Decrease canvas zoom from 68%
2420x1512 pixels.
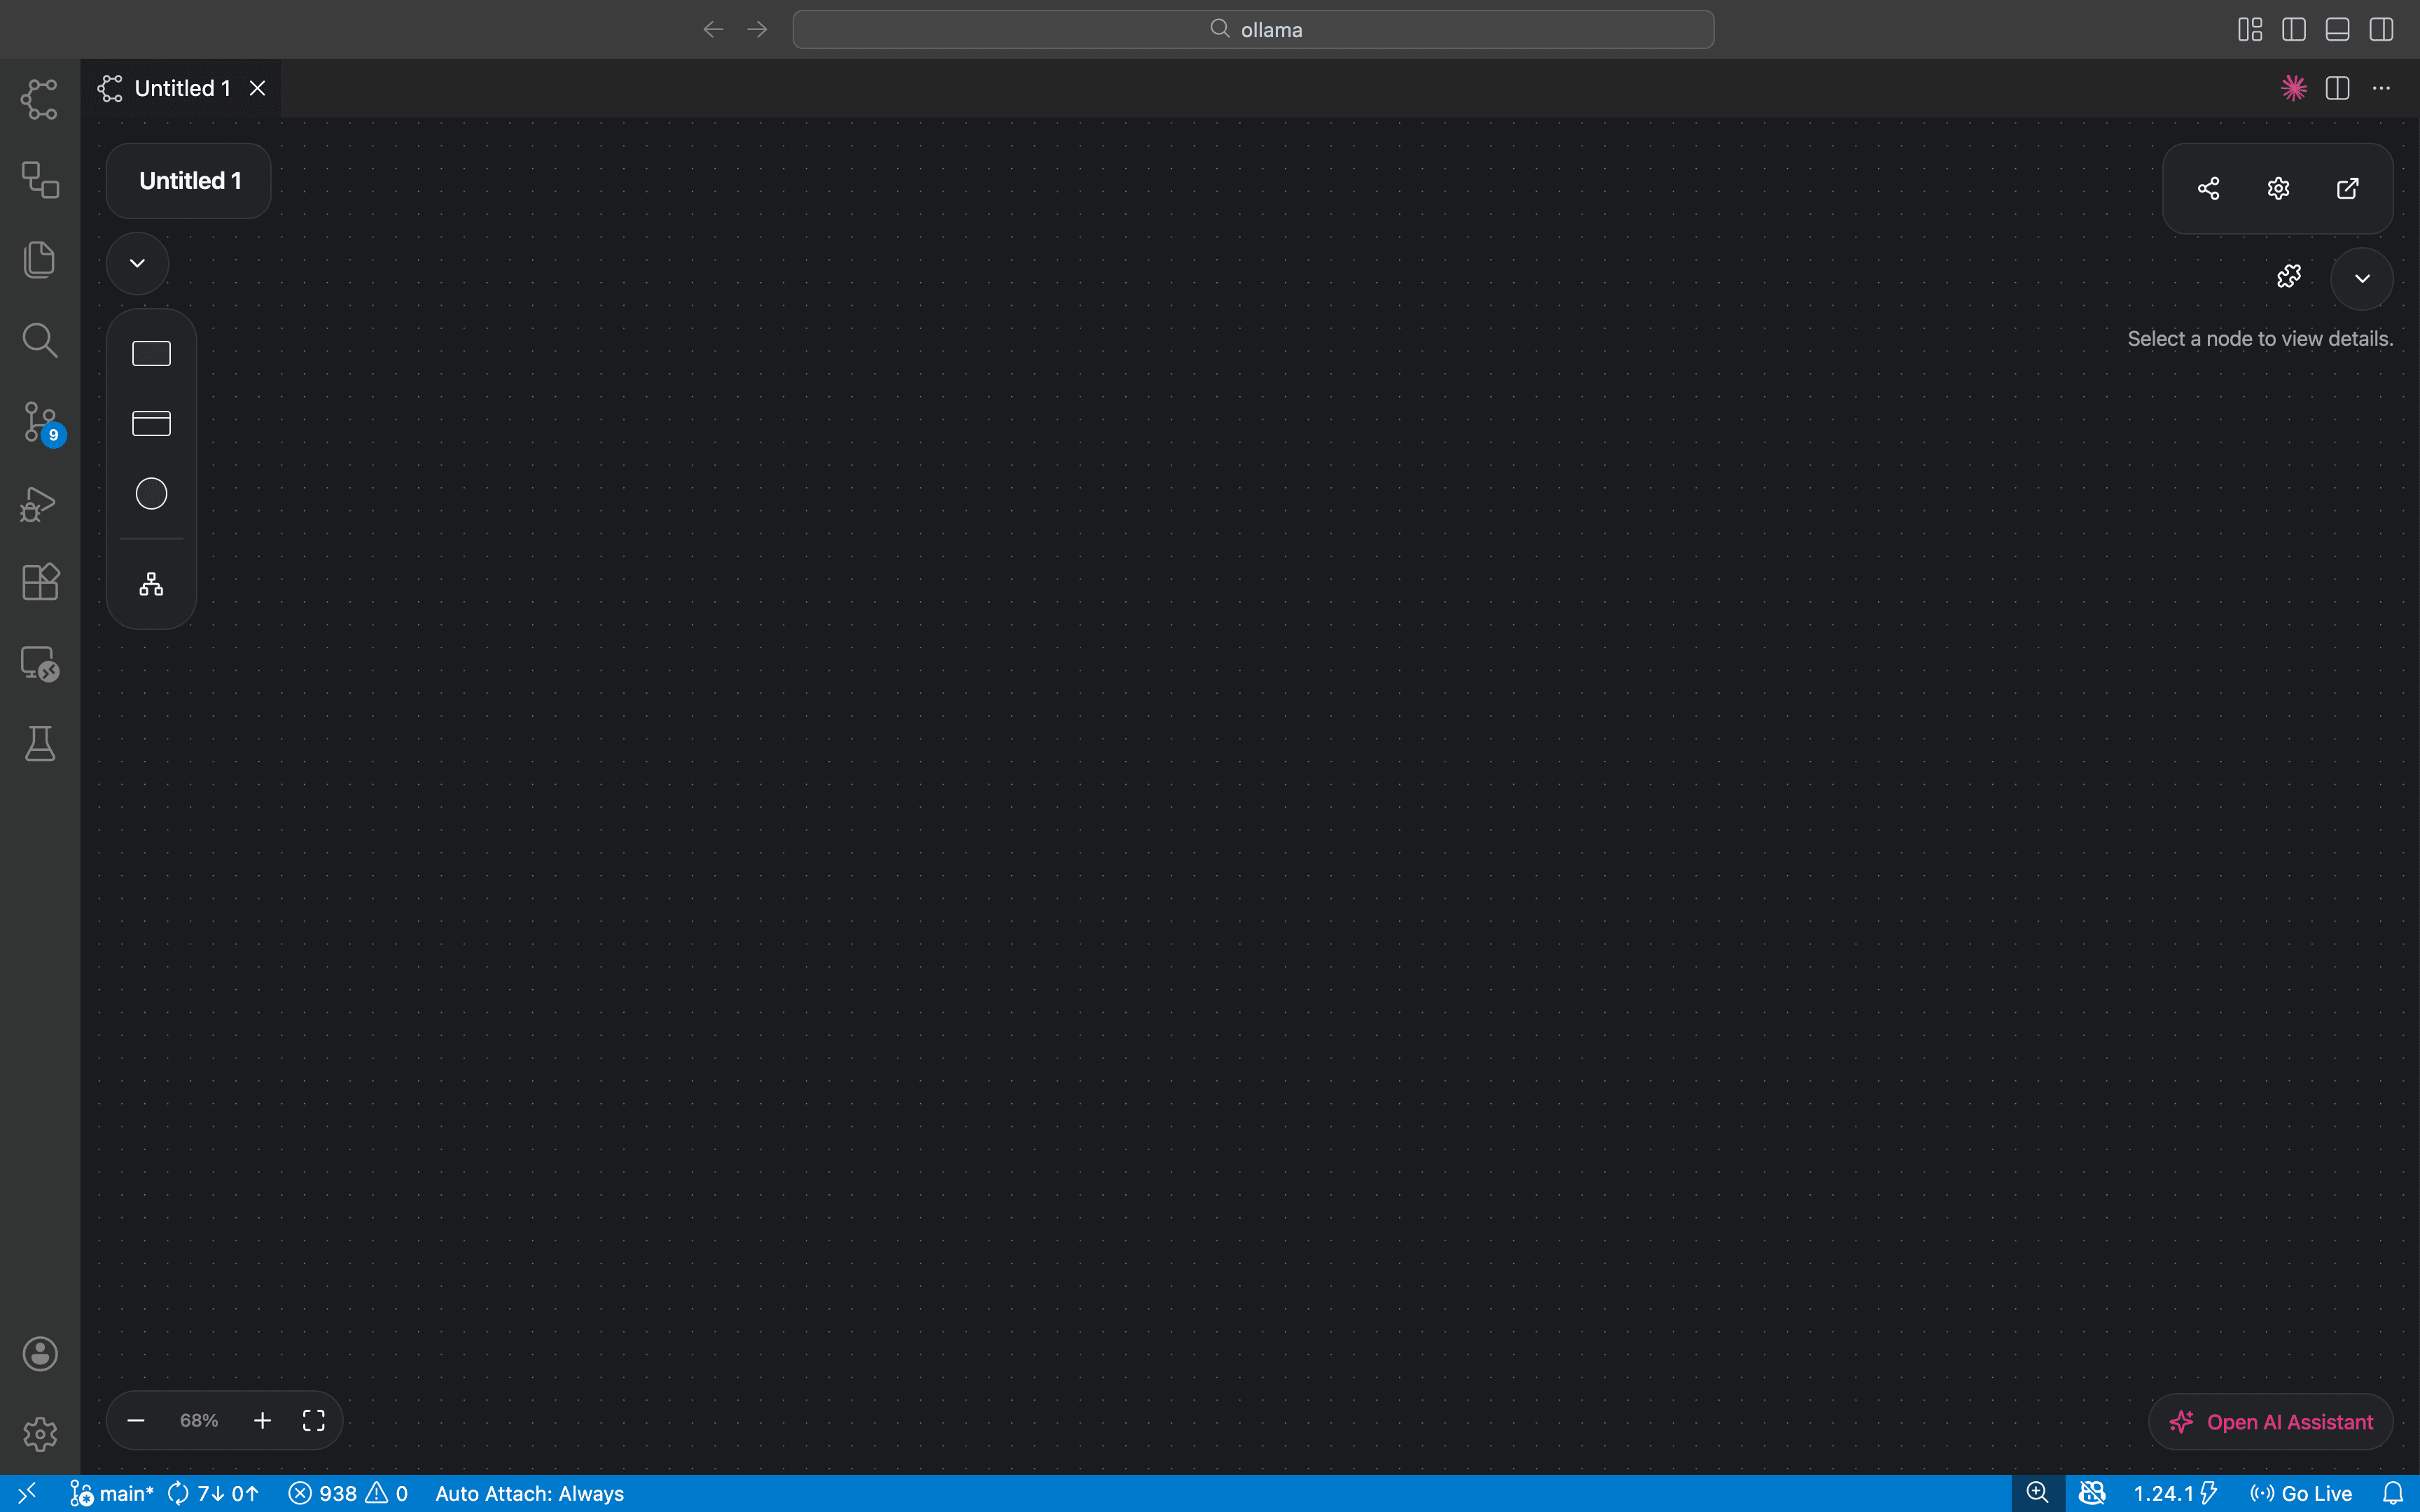point(136,1419)
